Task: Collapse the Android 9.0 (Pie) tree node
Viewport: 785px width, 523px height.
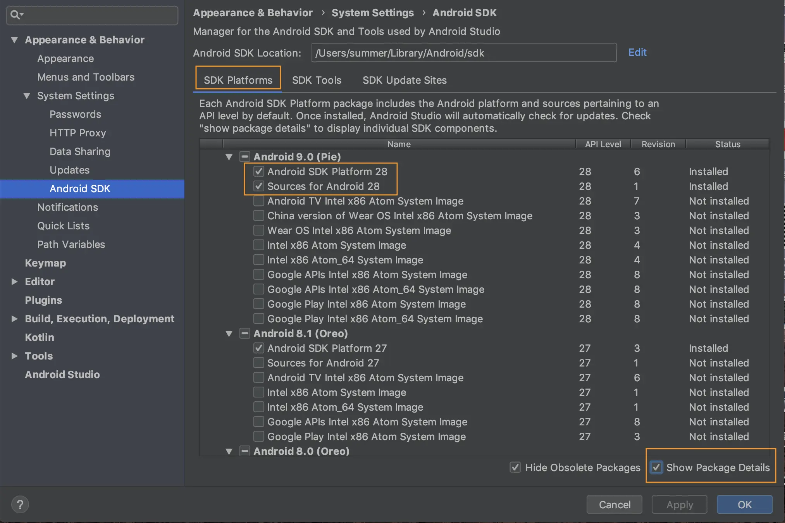Action: 229,157
